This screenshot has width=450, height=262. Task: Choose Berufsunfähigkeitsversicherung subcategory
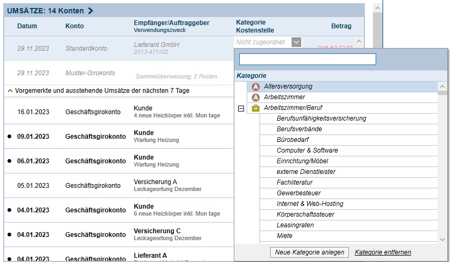[348, 118]
